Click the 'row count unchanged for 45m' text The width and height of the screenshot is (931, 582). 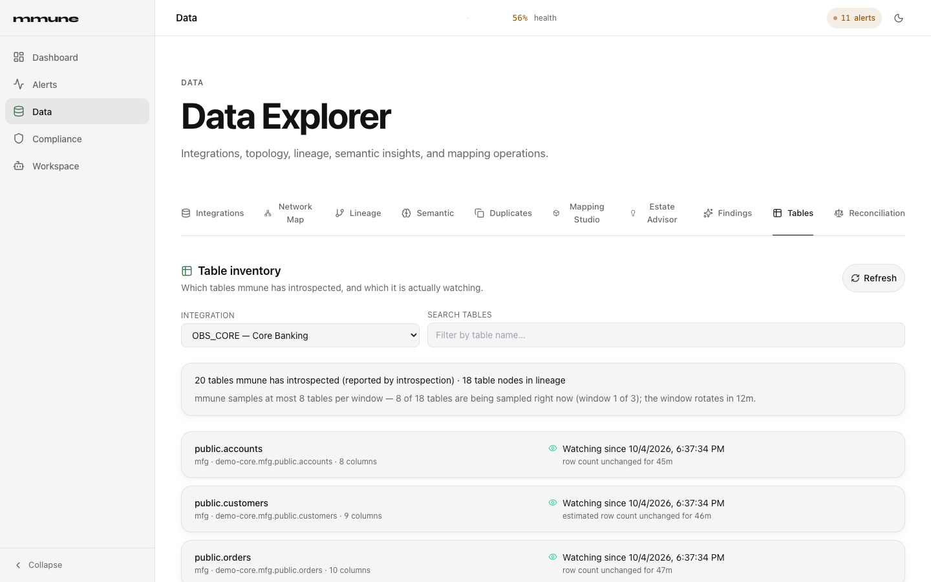tap(617, 462)
